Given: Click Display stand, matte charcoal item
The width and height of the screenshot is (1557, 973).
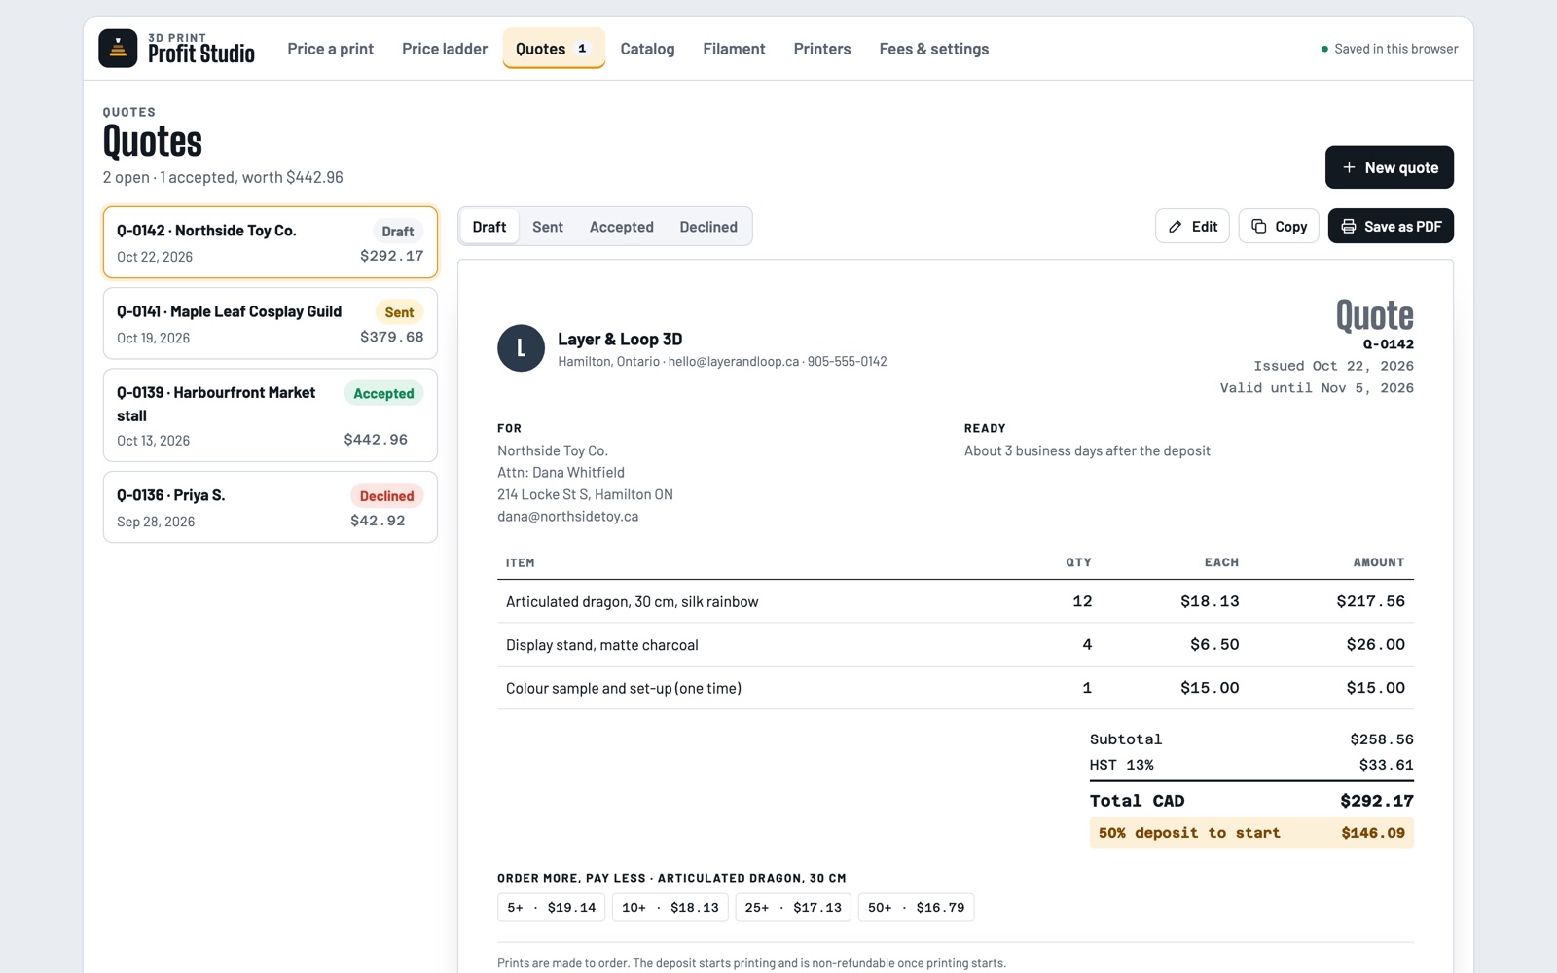Looking at the screenshot, I should pos(601,645).
